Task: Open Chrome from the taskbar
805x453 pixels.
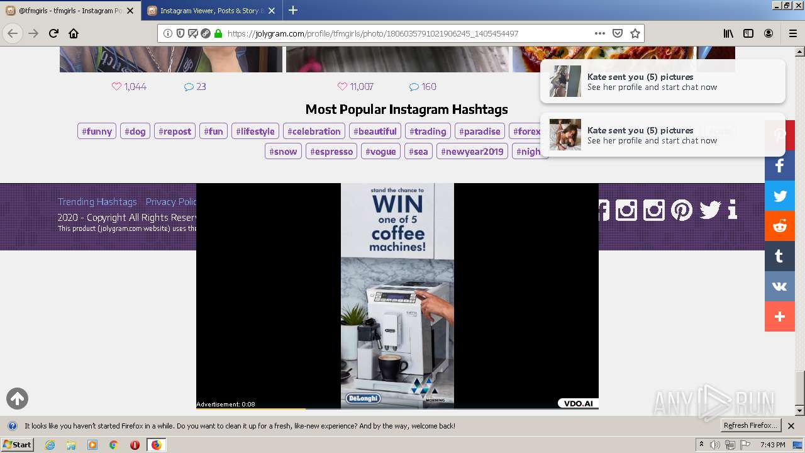Action: (x=114, y=445)
